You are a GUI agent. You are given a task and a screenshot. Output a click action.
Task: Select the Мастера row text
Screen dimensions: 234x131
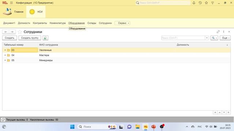tap(44, 55)
